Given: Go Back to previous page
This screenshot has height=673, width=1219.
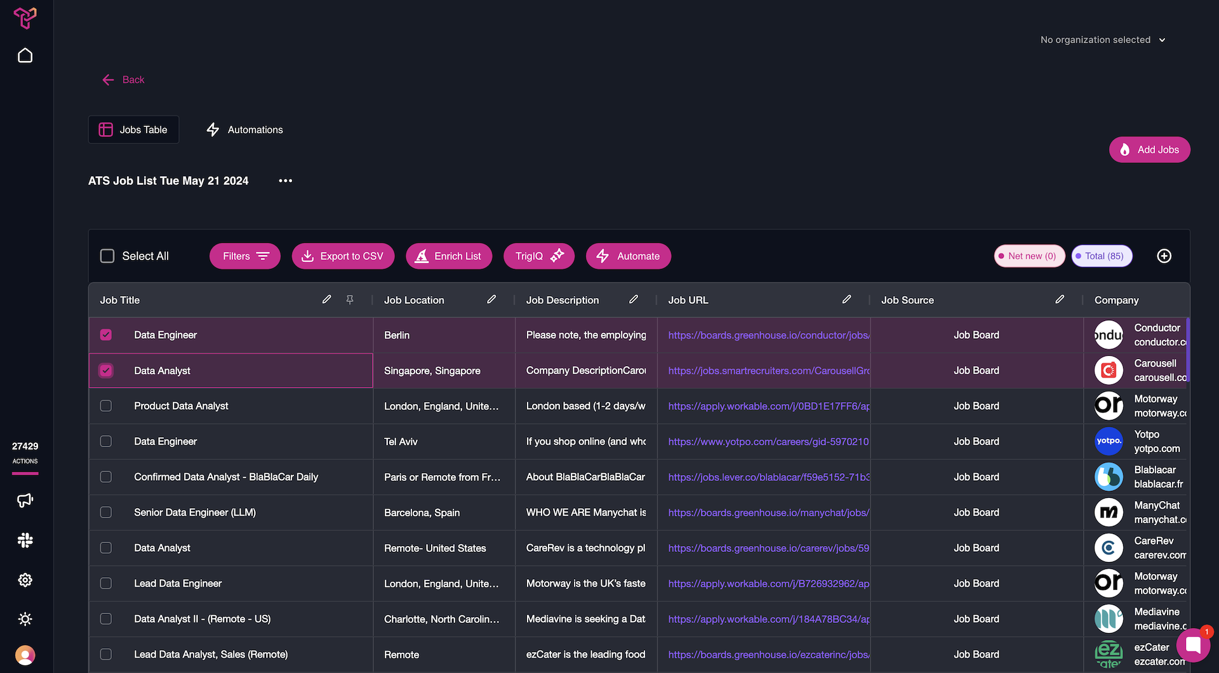Looking at the screenshot, I should tap(123, 80).
